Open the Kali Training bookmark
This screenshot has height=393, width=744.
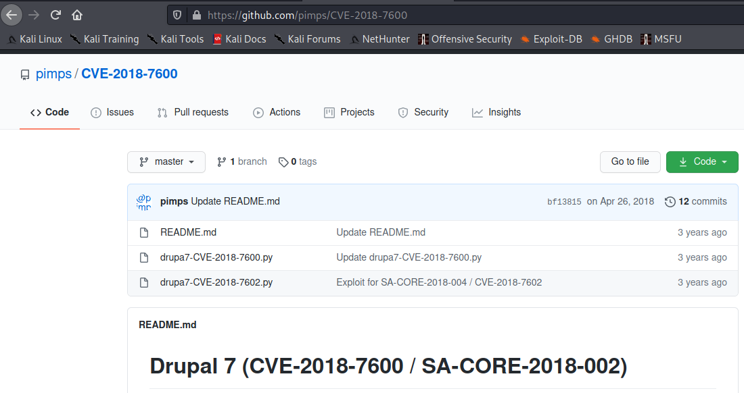pyautogui.click(x=104, y=39)
